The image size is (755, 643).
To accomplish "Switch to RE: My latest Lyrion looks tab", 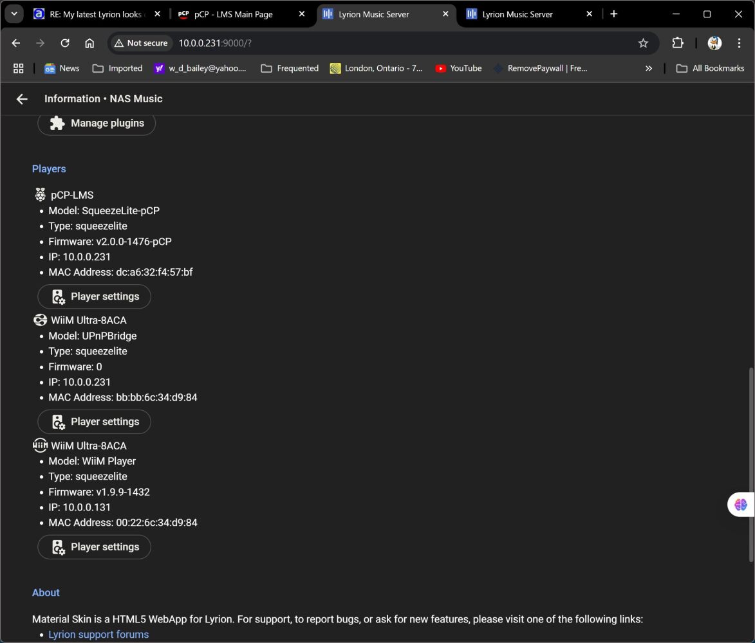I will (x=95, y=14).
